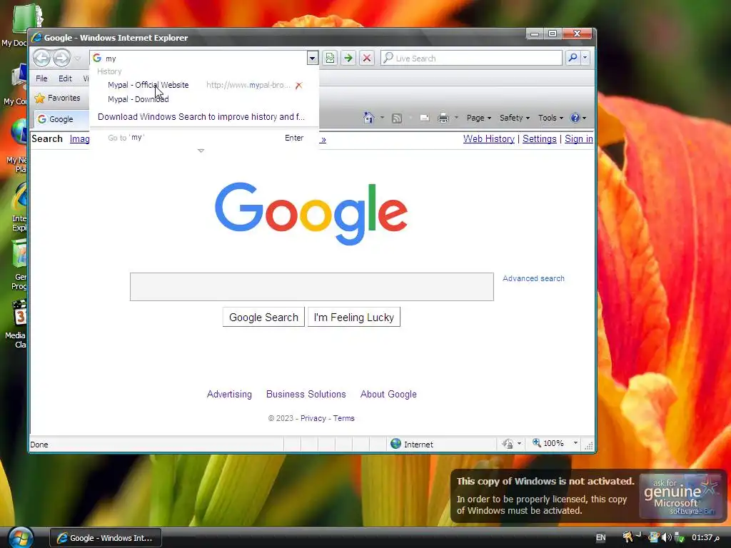Open the Advanced search link
The image size is (731, 548).
(533, 278)
